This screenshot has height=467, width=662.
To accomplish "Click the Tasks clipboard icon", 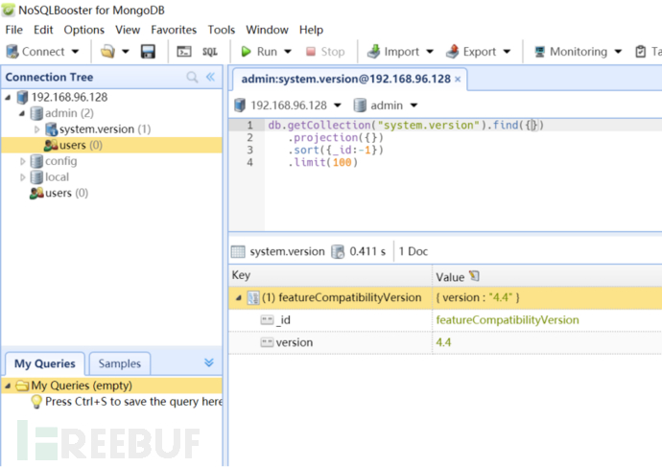I will pos(641,52).
